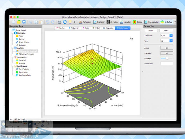
Task: Select the Information node
Action: [x=20, y=33]
